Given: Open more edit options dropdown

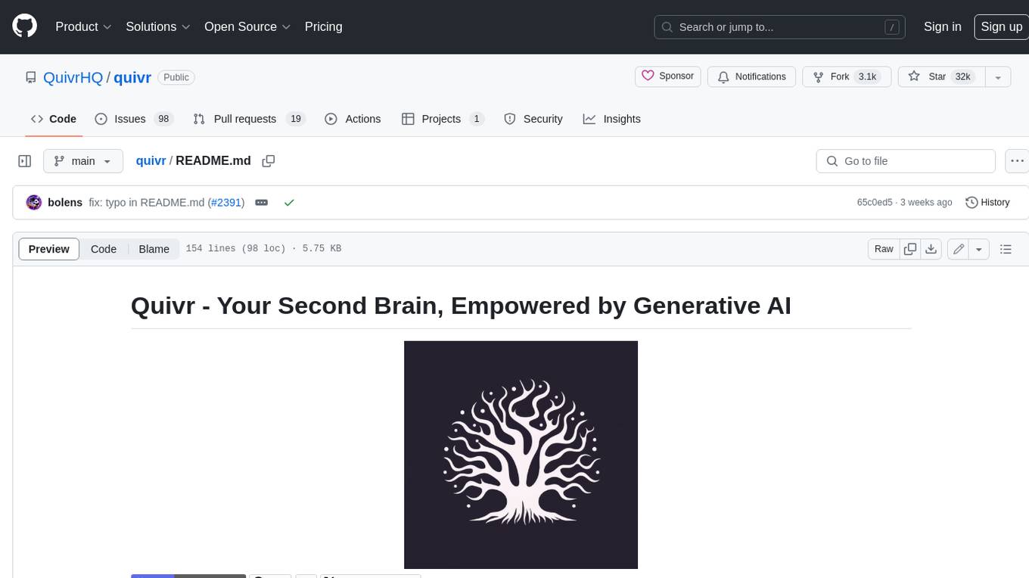Looking at the screenshot, I should 979,249.
